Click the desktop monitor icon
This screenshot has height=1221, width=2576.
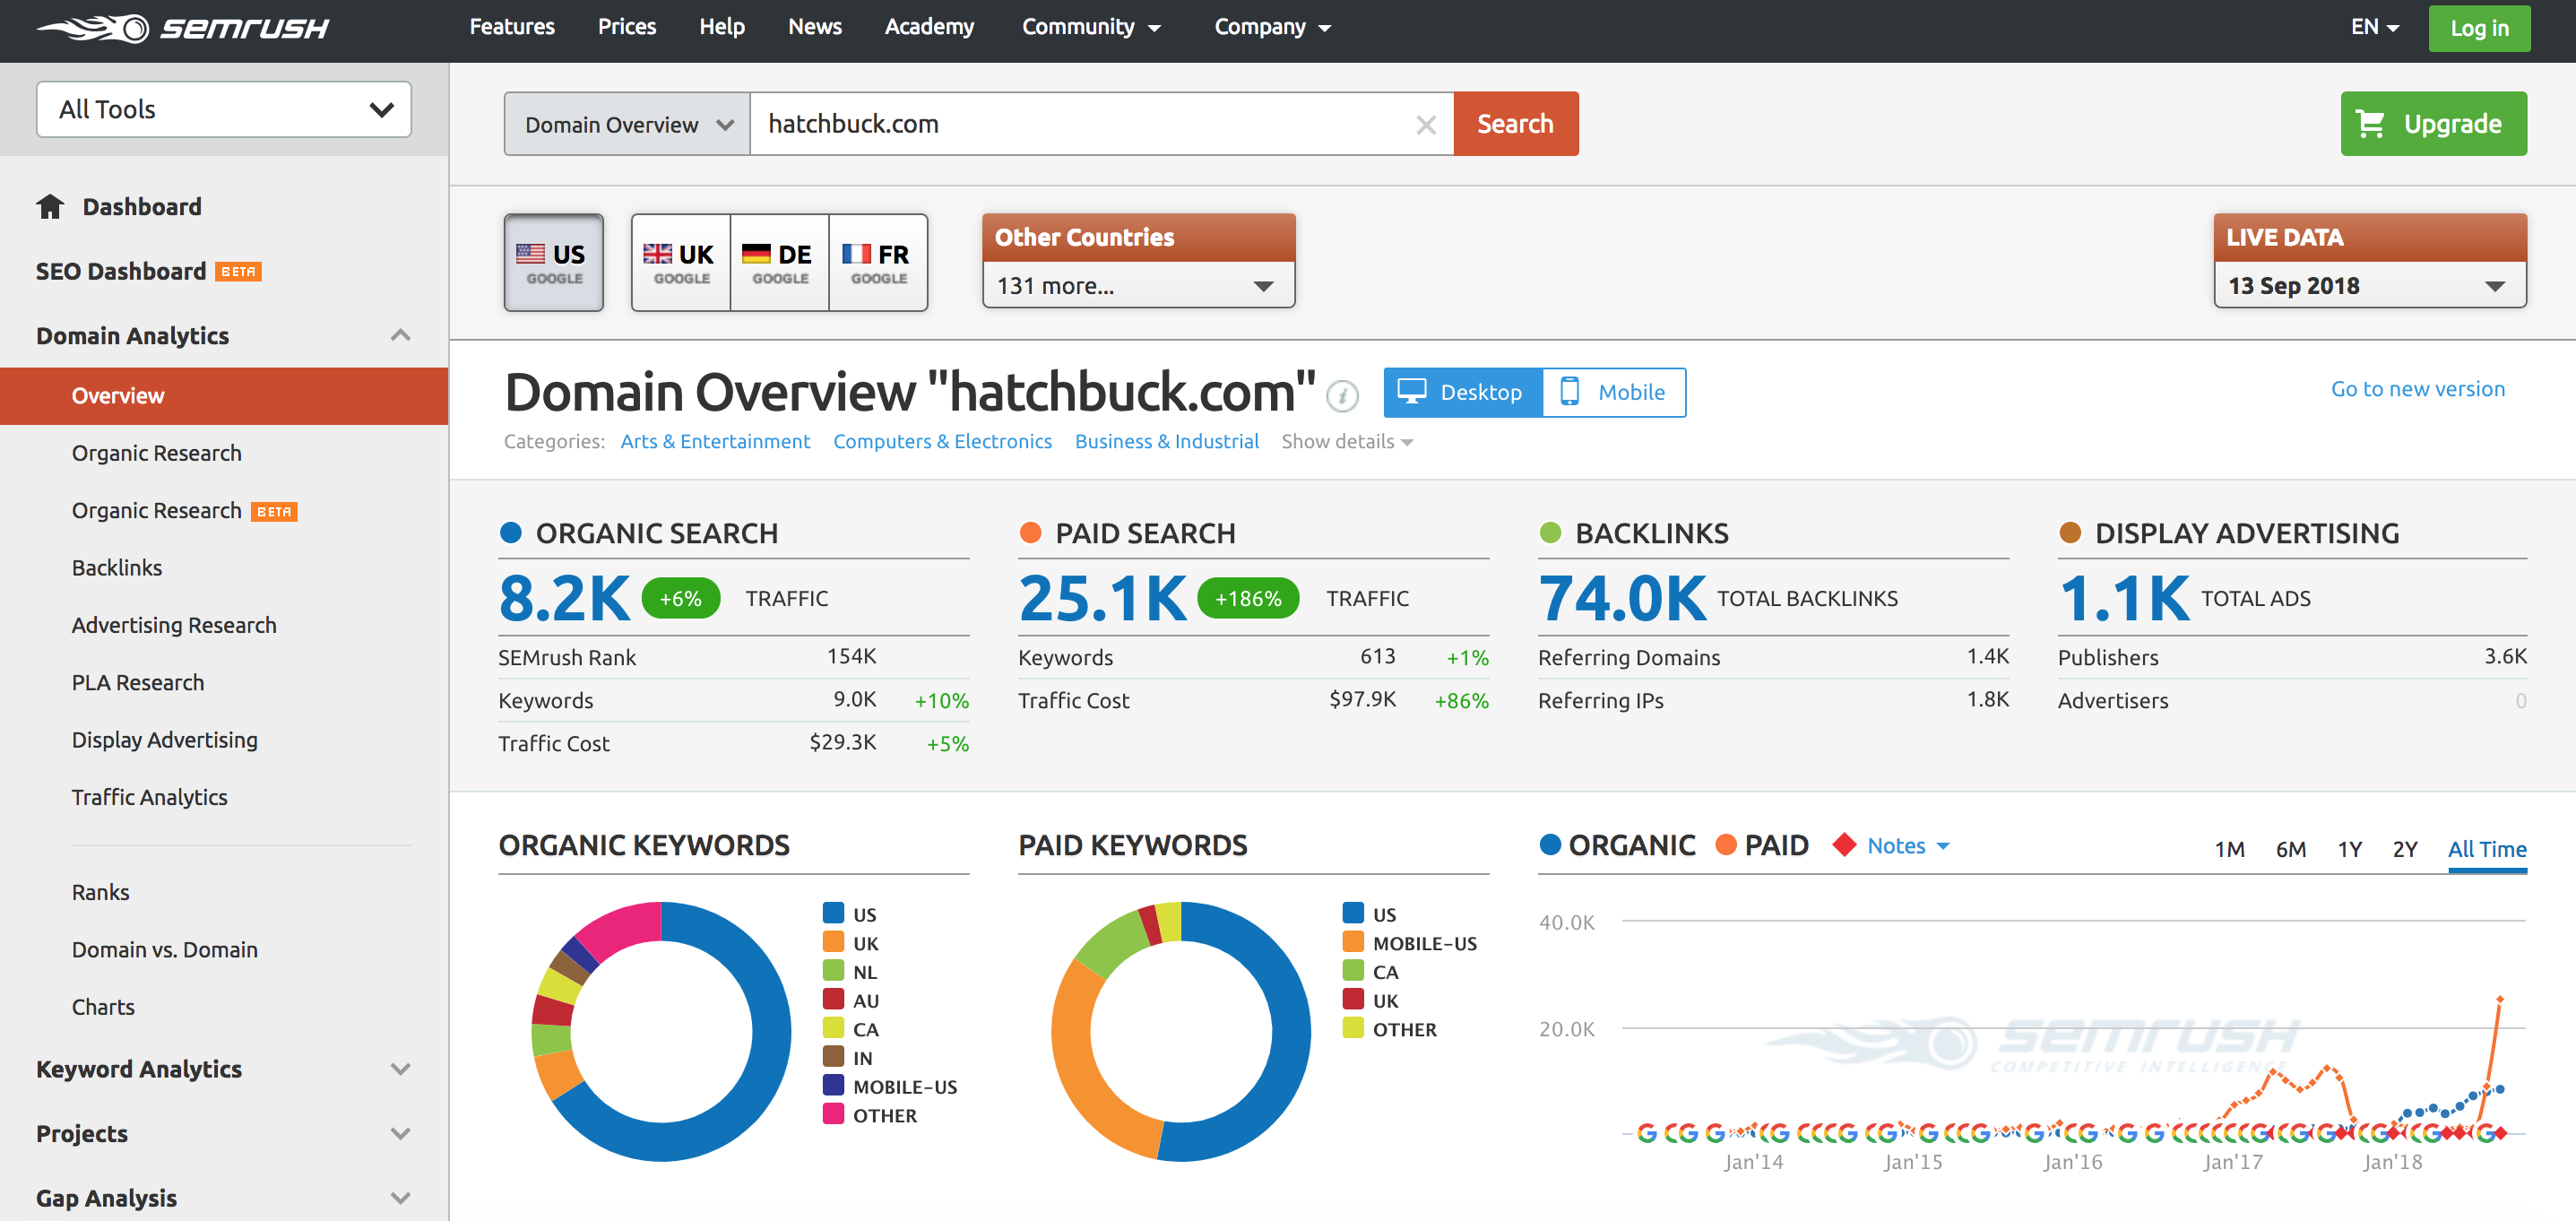coord(1412,391)
